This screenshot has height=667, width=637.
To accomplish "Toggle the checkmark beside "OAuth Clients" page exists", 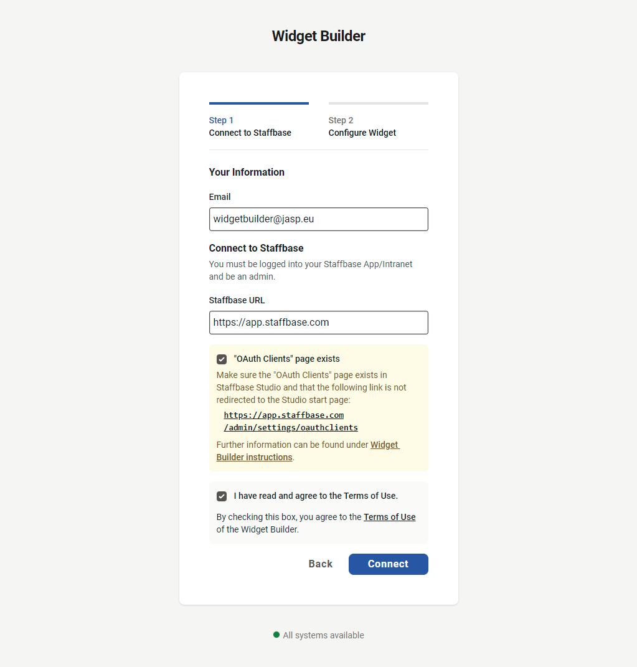I will tap(222, 359).
